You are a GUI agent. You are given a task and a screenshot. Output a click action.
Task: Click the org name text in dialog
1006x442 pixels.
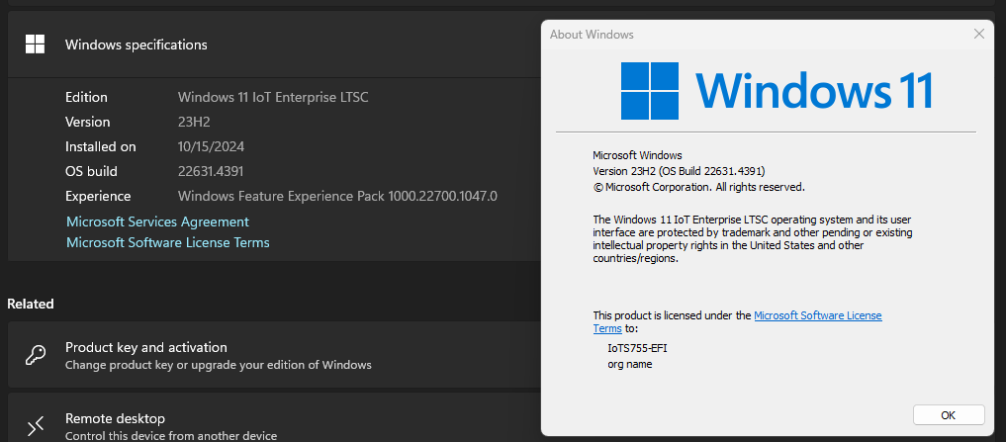tap(629, 364)
